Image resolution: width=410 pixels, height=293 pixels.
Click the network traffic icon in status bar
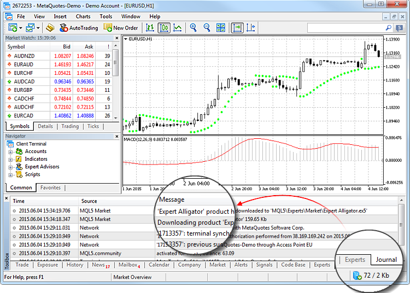coord(357,276)
